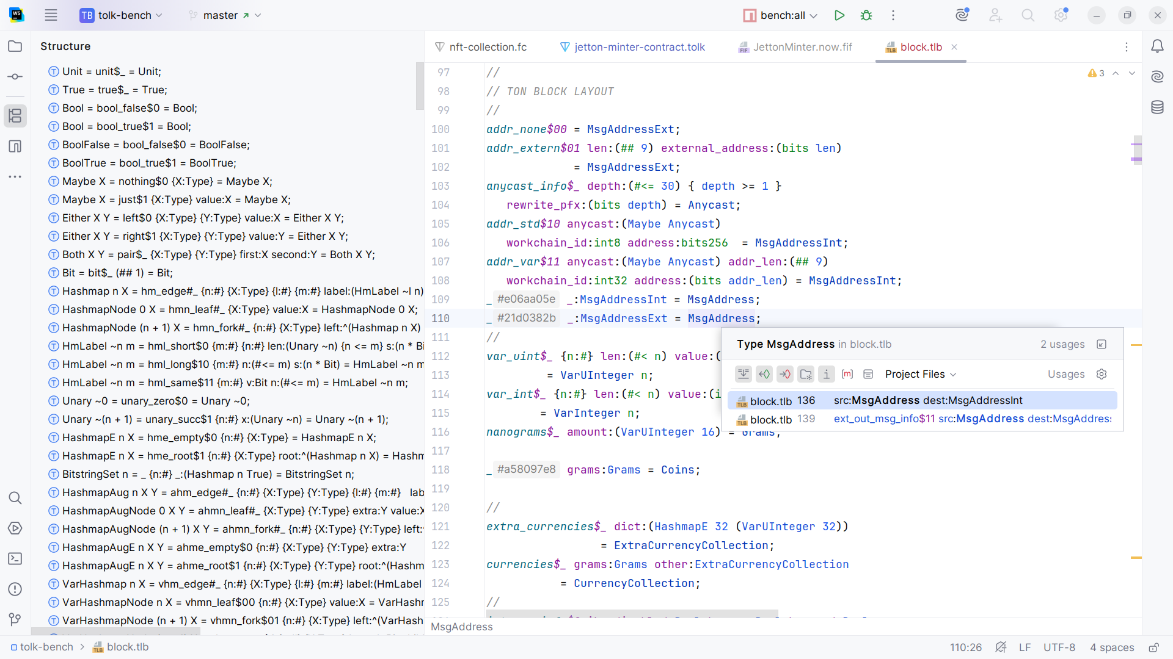Select 'BitstringSet n' entry in Structure
Viewport: 1173px width, 659px height.
click(228, 474)
